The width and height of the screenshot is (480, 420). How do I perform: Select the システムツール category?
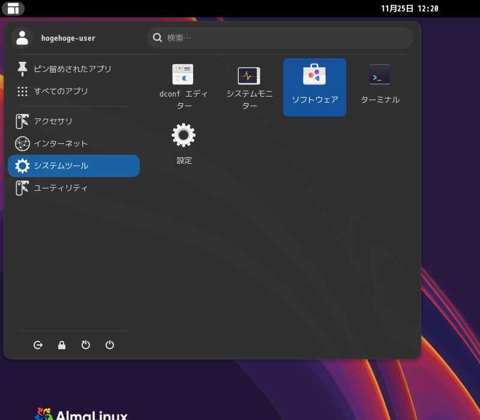[60, 166]
